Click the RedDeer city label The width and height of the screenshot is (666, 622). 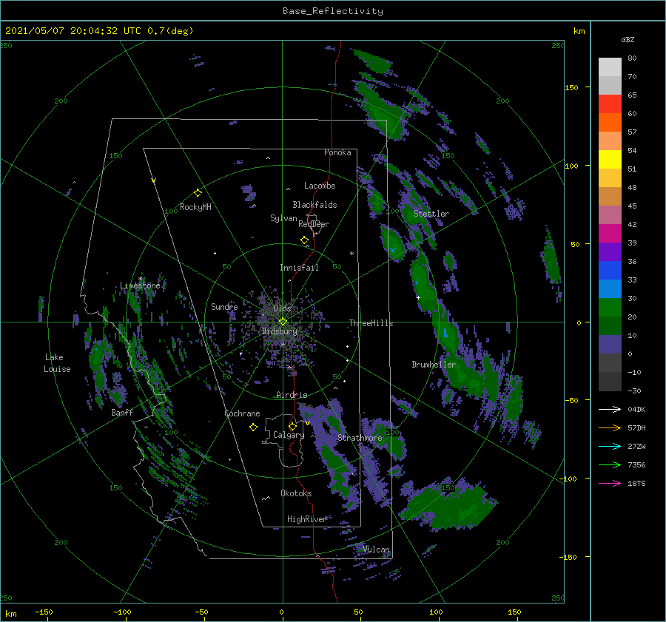pyautogui.click(x=314, y=224)
